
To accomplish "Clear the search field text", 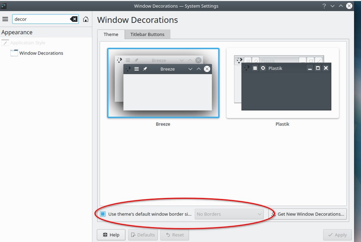I will click(74, 19).
